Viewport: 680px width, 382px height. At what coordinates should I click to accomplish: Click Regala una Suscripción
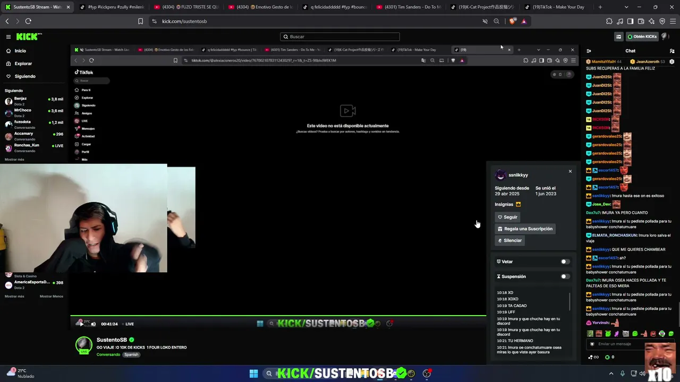525,229
